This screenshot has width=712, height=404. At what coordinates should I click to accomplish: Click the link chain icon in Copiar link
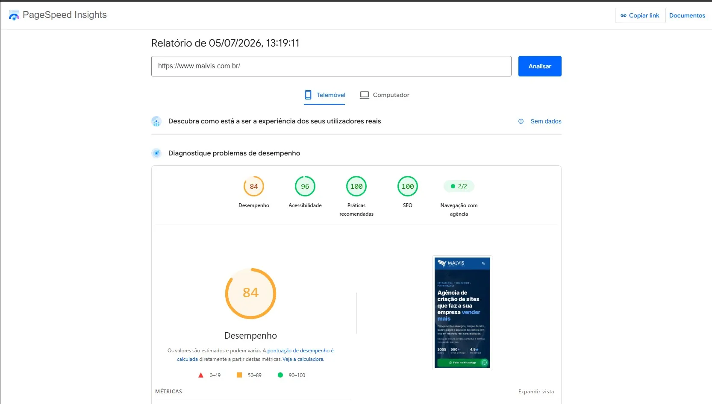[x=624, y=15]
